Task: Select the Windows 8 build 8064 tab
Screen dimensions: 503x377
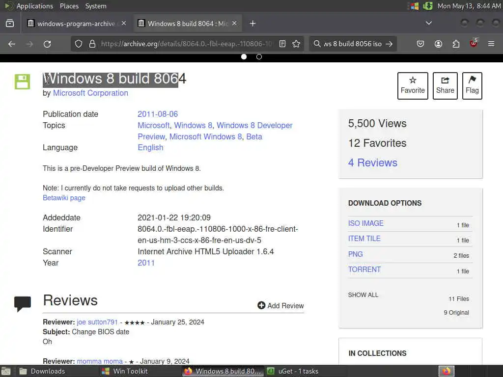Action: click(x=188, y=24)
